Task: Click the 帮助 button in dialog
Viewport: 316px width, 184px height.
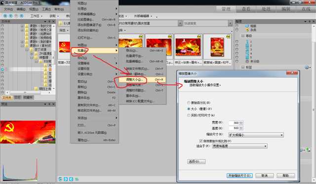Action: pyautogui.click(x=286, y=175)
